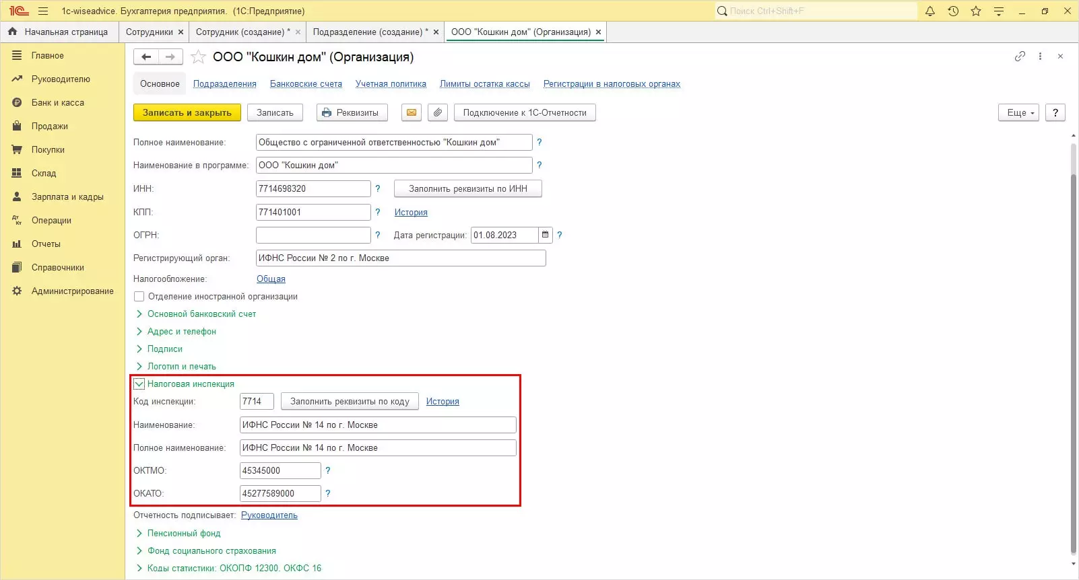Open История link next to КПП

coord(411,212)
